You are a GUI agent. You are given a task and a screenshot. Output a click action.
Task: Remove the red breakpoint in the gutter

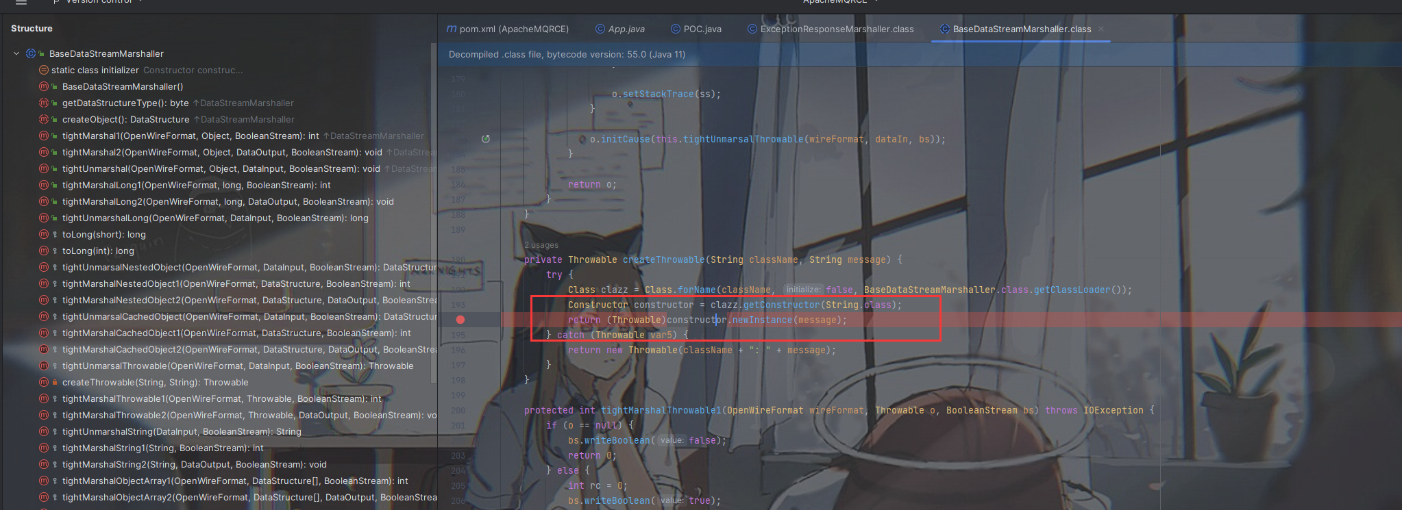pos(460,320)
